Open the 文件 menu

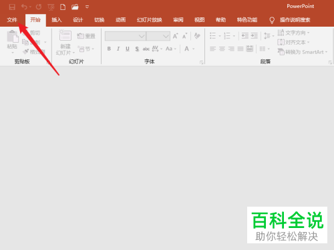[x=12, y=20]
